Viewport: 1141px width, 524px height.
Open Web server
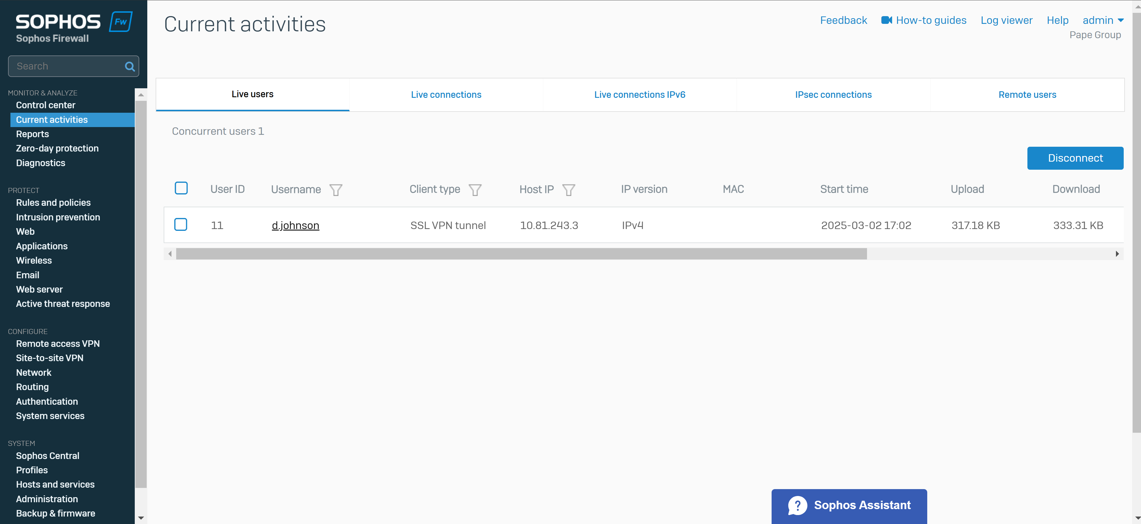tap(39, 290)
